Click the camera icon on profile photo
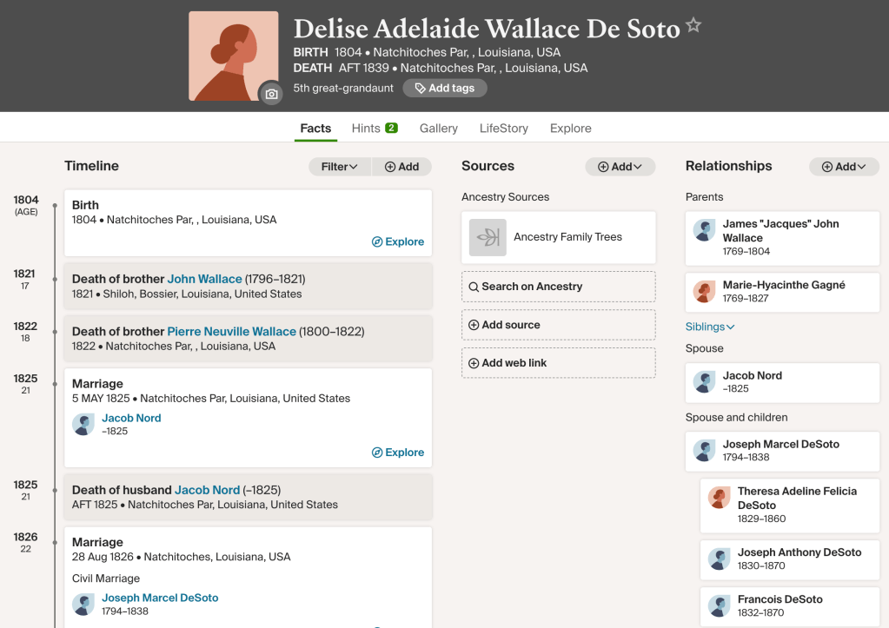The width and height of the screenshot is (889, 628). (271, 94)
